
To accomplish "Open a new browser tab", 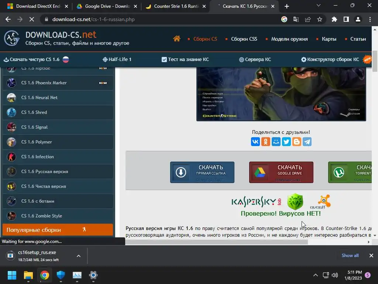I will [286, 6].
